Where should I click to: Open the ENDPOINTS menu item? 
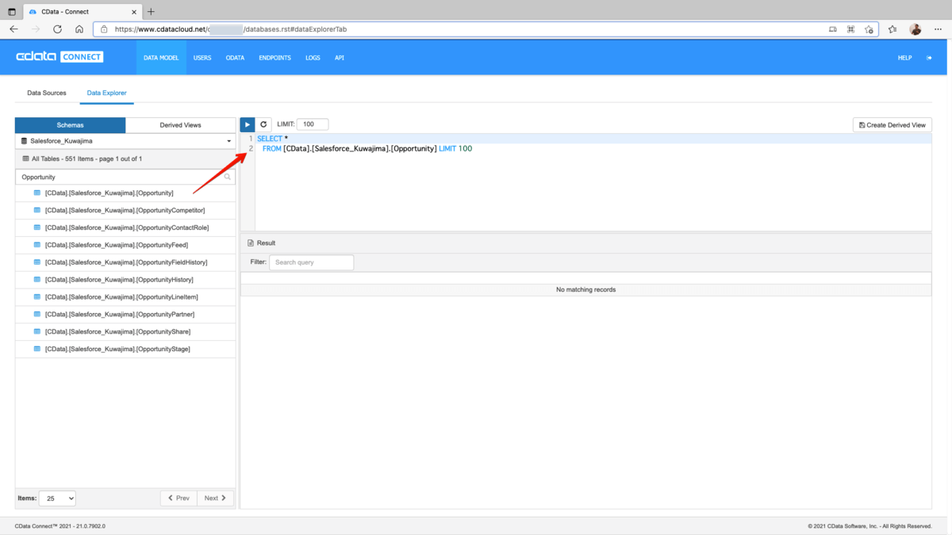tap(274, 58)
